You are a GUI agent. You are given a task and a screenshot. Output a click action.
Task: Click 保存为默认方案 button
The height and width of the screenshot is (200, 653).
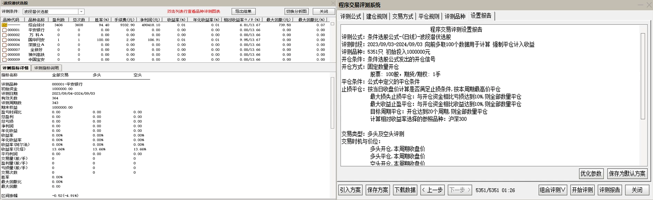point(627,174)
